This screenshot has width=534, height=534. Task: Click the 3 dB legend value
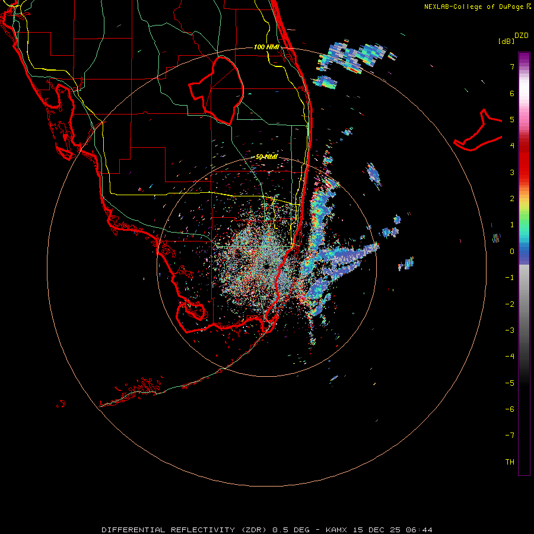(512, 172)
